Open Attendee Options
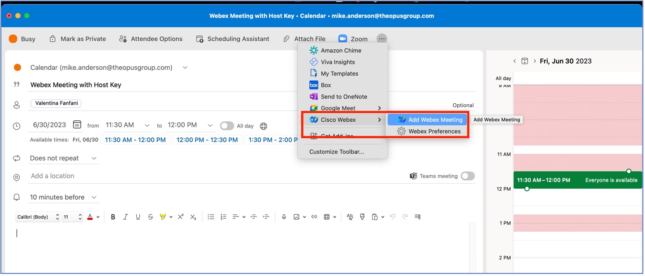 click(x=151, y=38)
